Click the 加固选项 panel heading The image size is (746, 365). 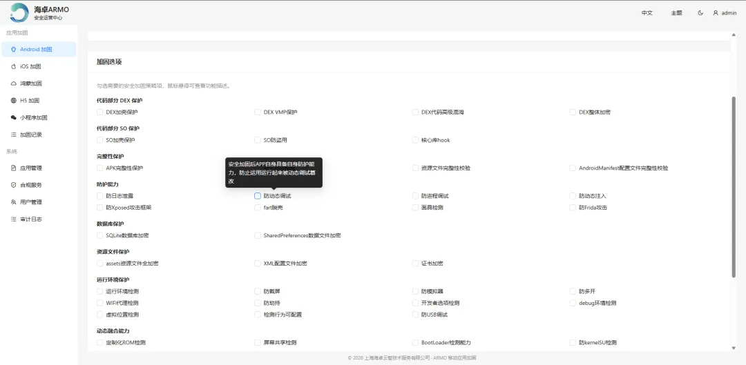[x=109, y=62]
